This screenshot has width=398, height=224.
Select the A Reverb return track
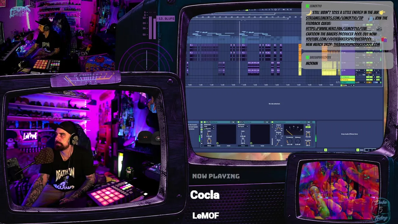348,77
